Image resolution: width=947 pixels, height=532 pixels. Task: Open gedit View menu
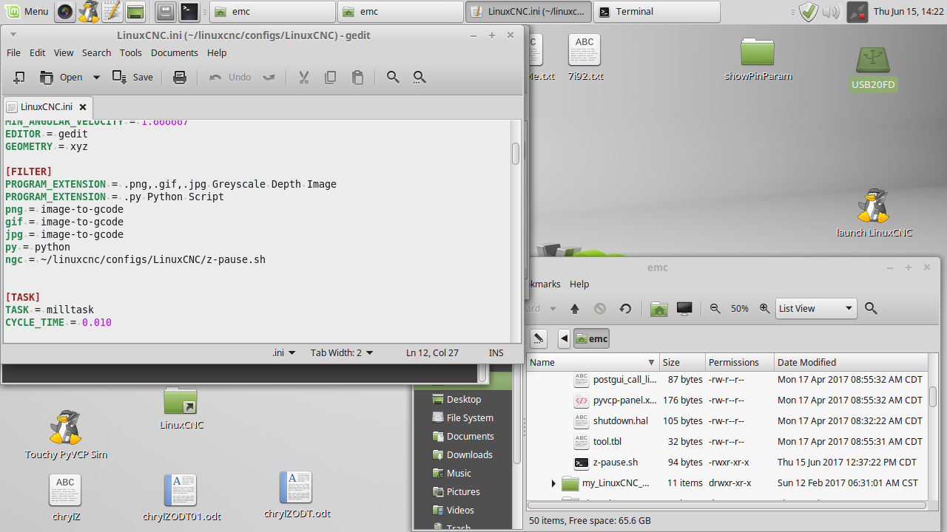[x=64, y=52]
